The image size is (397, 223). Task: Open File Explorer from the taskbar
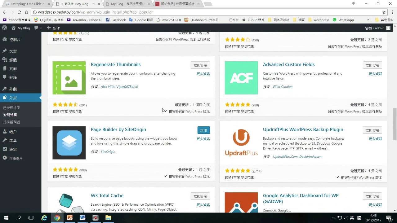[108, 218]
